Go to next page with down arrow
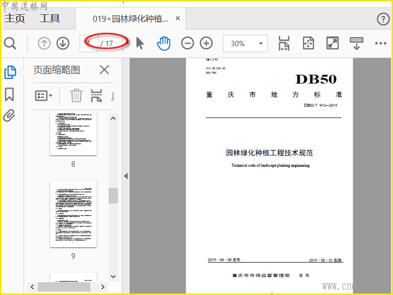 (x=63, y=43)
